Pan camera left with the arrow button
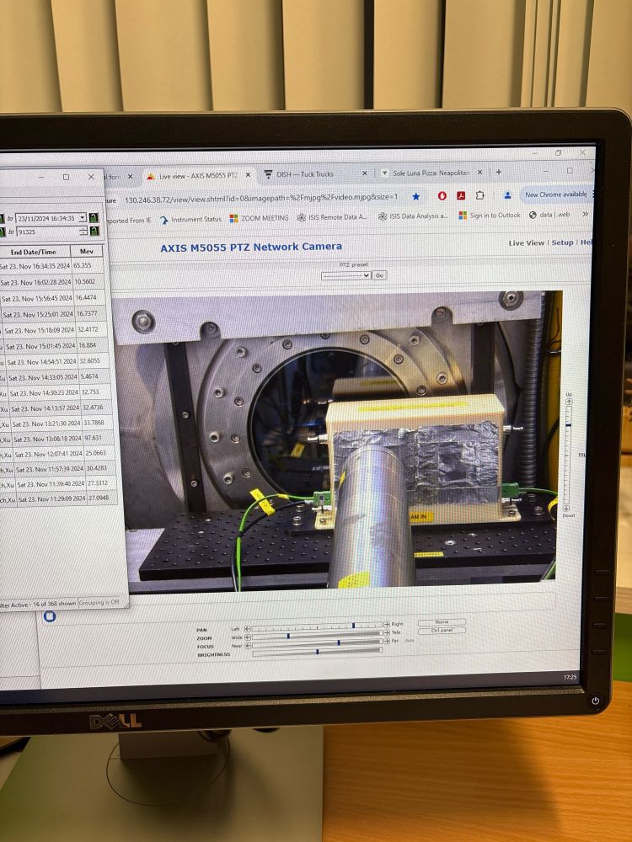The image size is (632, 842). click(x=247, y=628)
